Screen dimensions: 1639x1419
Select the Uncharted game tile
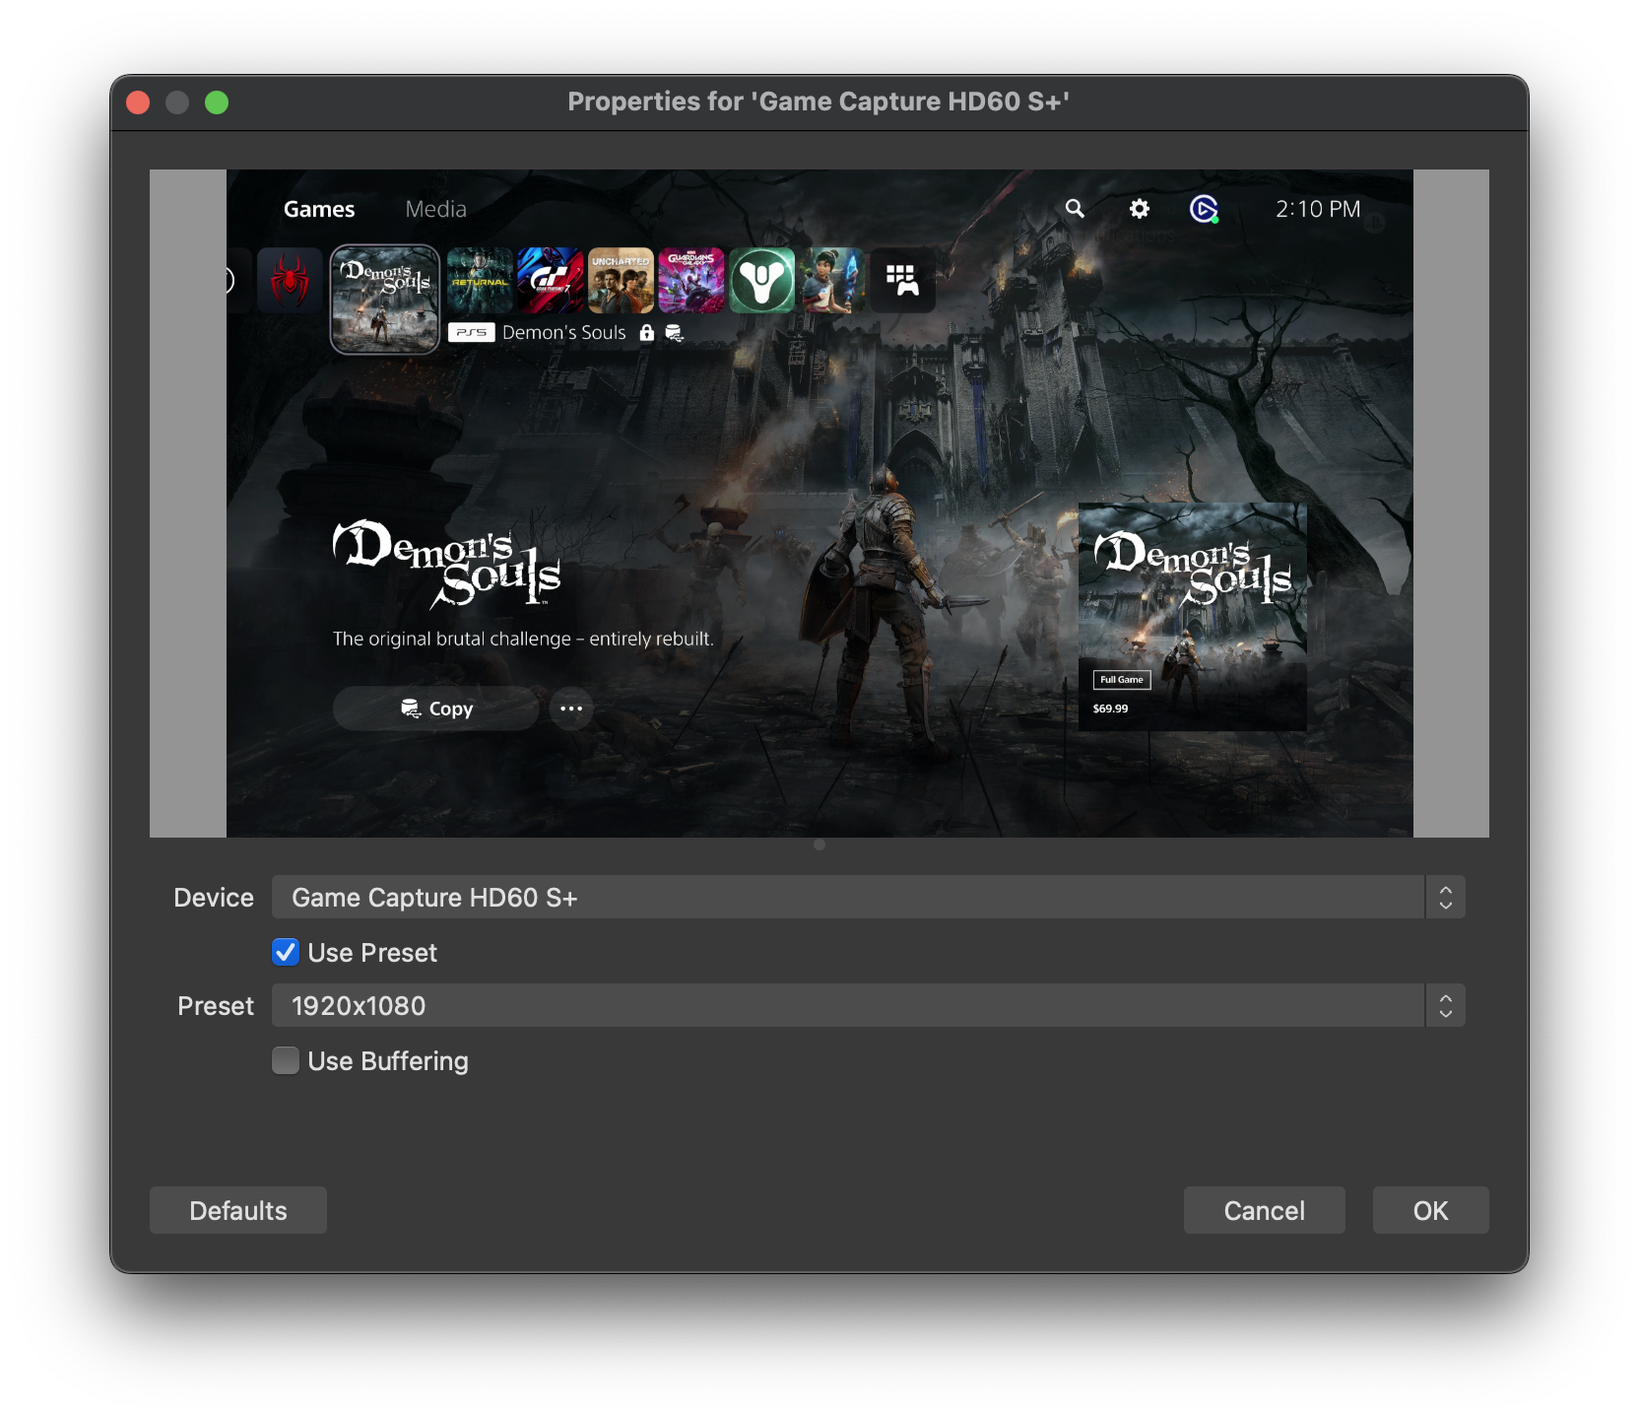(621, 280)
